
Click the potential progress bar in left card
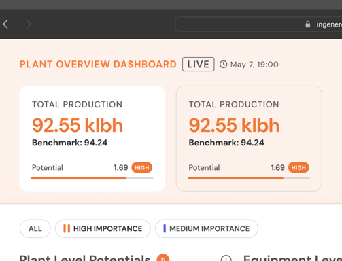(x=92, y=178)
